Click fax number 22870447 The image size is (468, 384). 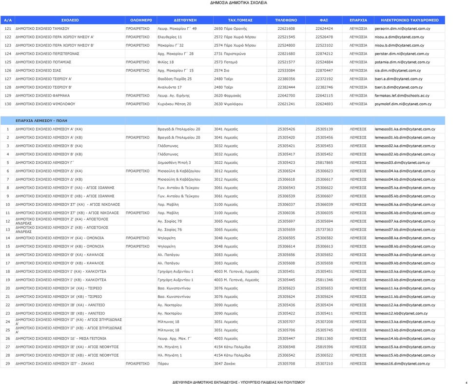324,70
